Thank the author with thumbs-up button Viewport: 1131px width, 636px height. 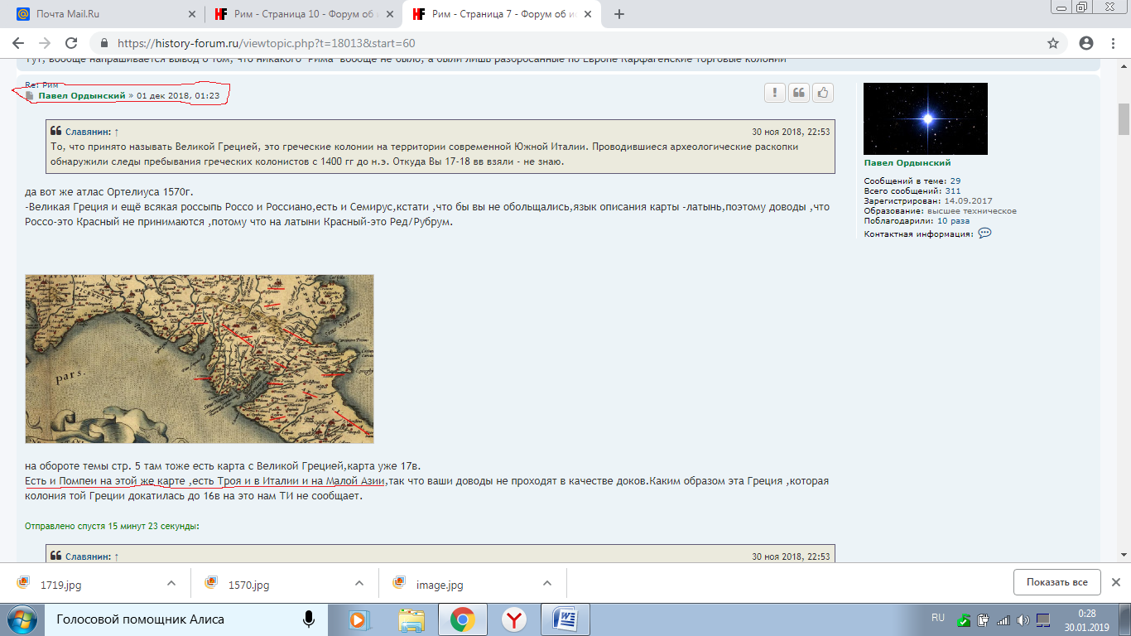tap(823, 93)
